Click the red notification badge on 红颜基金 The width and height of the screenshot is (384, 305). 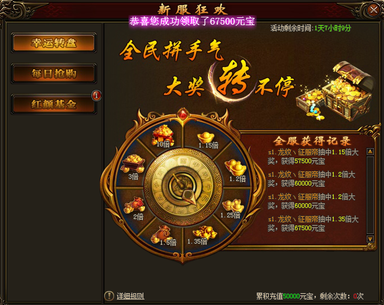(x=96, y=96)
